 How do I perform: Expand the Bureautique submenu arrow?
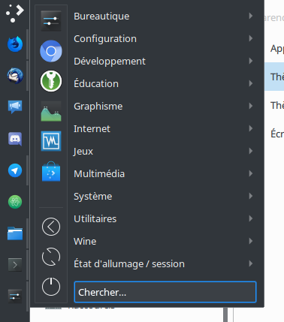point(251,16)
